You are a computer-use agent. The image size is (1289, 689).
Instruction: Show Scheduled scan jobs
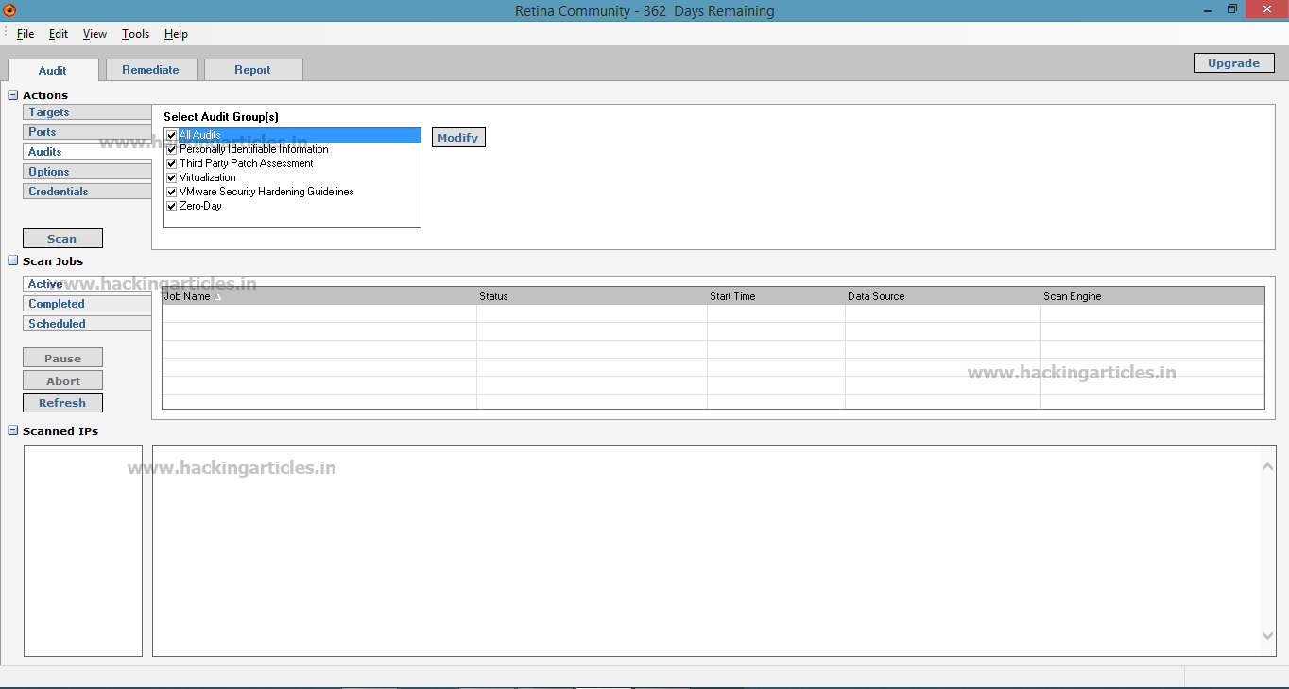(87, 324)
